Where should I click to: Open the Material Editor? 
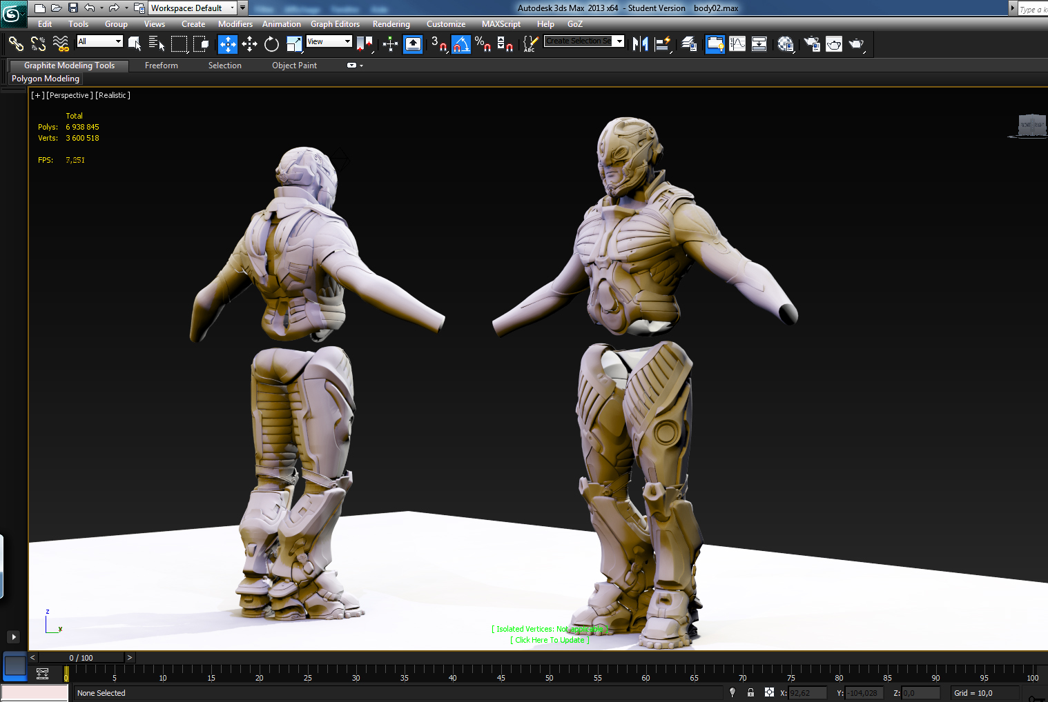point(785,44)
